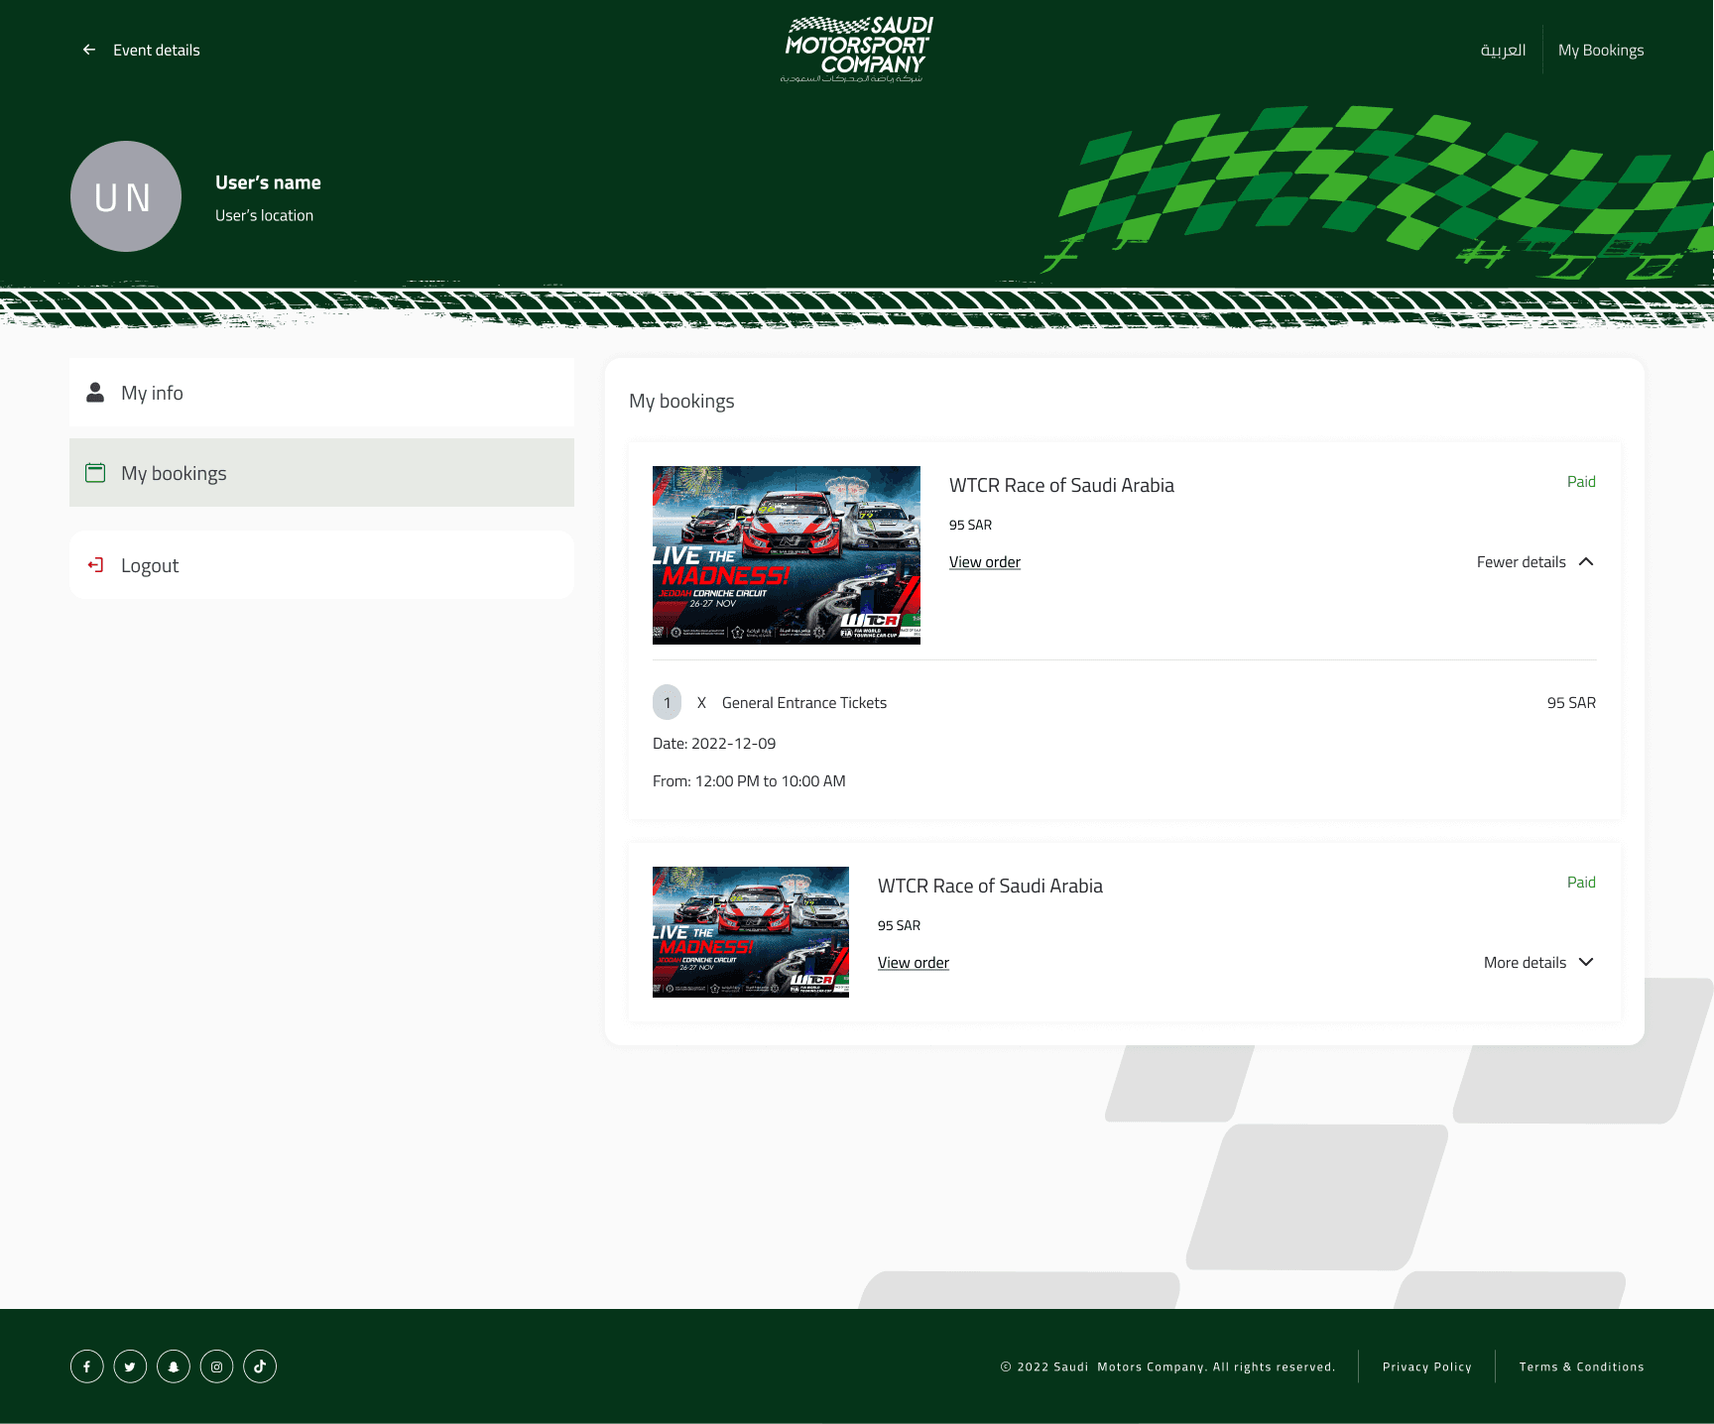Open the TikTok social icon in footer

point(260,1366)
